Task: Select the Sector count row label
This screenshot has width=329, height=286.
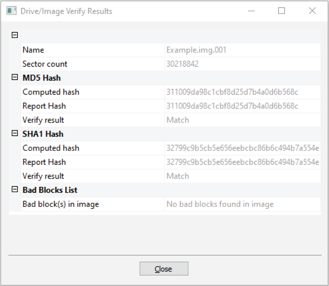Action: coord(45,64)
